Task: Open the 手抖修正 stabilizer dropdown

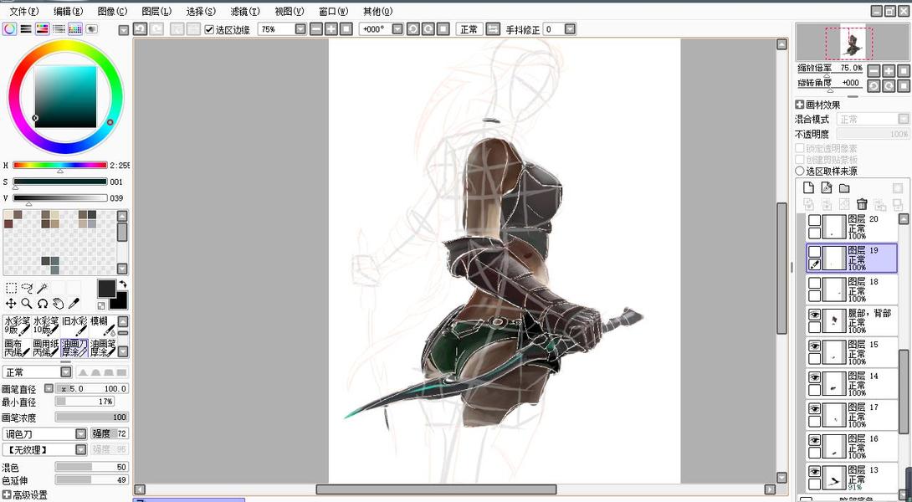Action: [x=570, y=28]
